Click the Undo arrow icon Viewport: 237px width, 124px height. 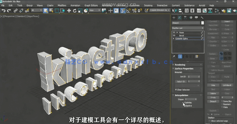click(x=3, y=11)
